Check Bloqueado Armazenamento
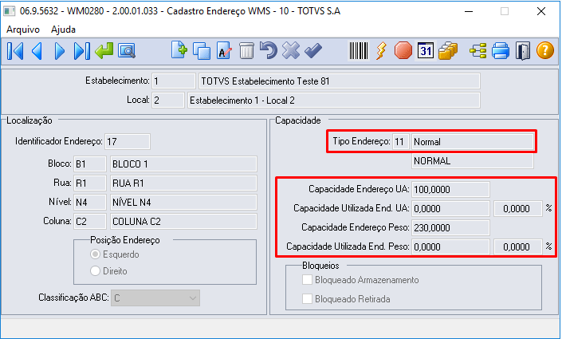Screen dimensions: 562x339 [307, 280]
